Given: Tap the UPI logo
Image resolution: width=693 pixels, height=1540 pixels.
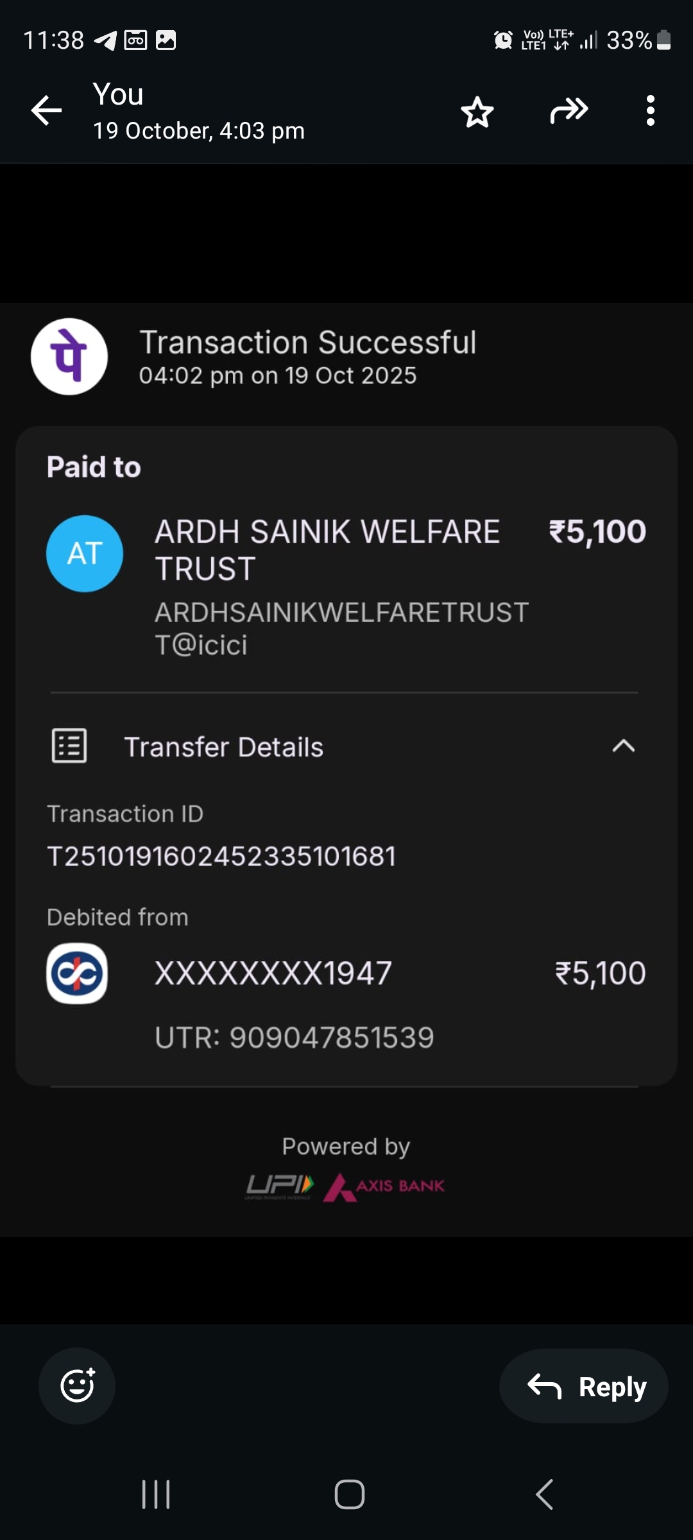Looking at the screenshot, I should (x=280, y=1186).
